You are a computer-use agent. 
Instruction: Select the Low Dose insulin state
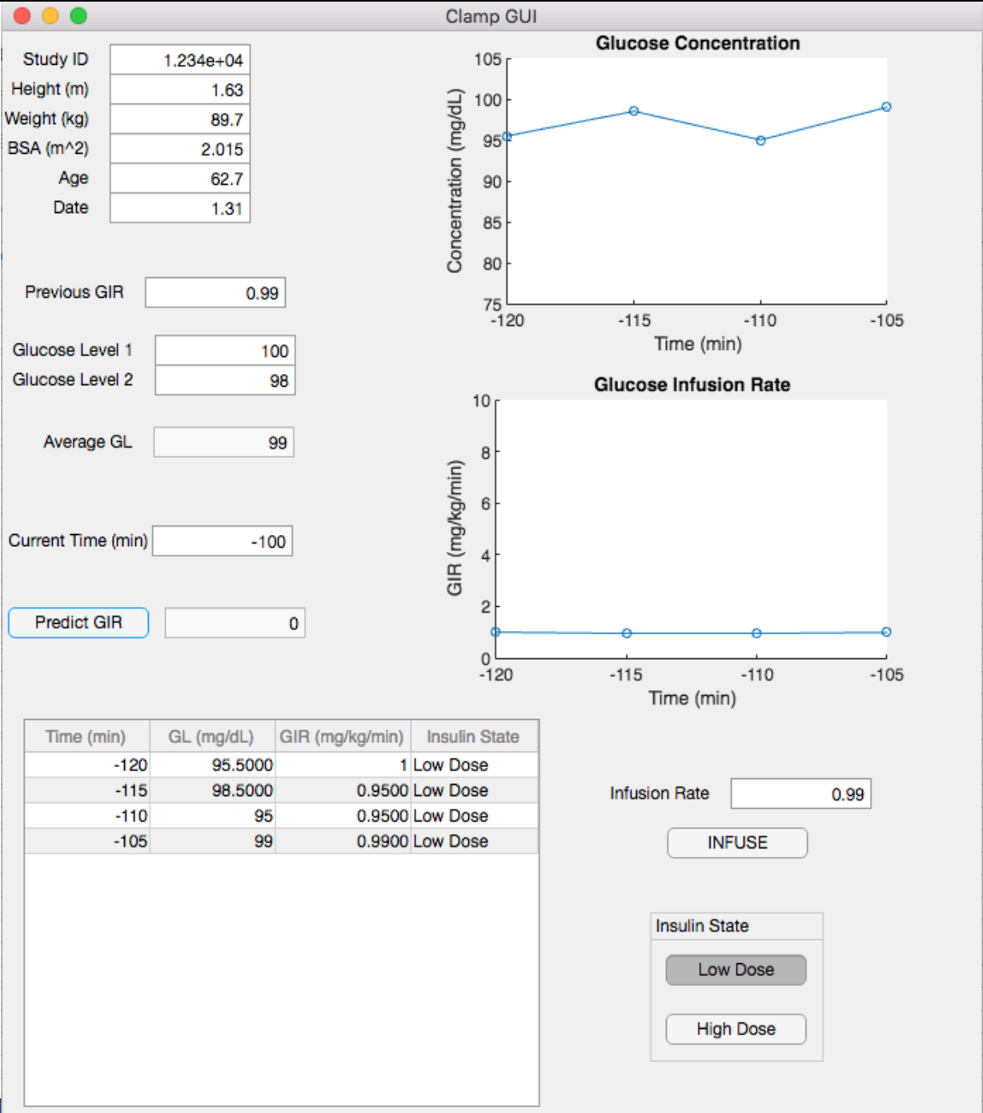[736, 970]
